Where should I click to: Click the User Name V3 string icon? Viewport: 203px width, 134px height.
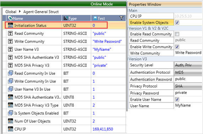click(10, 49)
